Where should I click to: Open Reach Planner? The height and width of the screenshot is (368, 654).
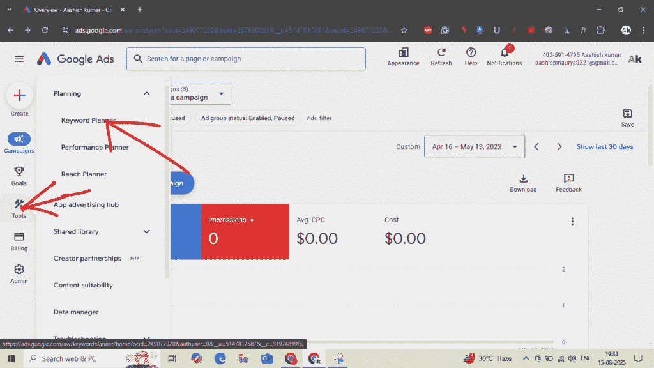click(x=84, y=174)
